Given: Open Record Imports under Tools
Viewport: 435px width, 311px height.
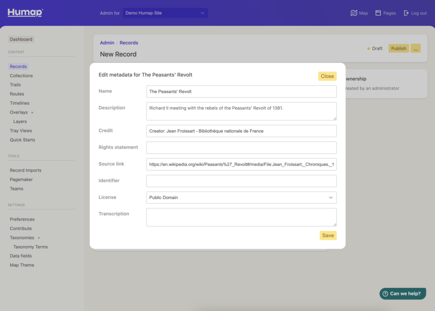Looking at the screenshot, I should pyautogui.click(x=25, y=170).
